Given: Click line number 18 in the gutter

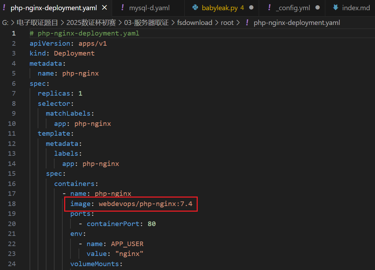Looking at the screenshot, I should (x=12, y=204).
